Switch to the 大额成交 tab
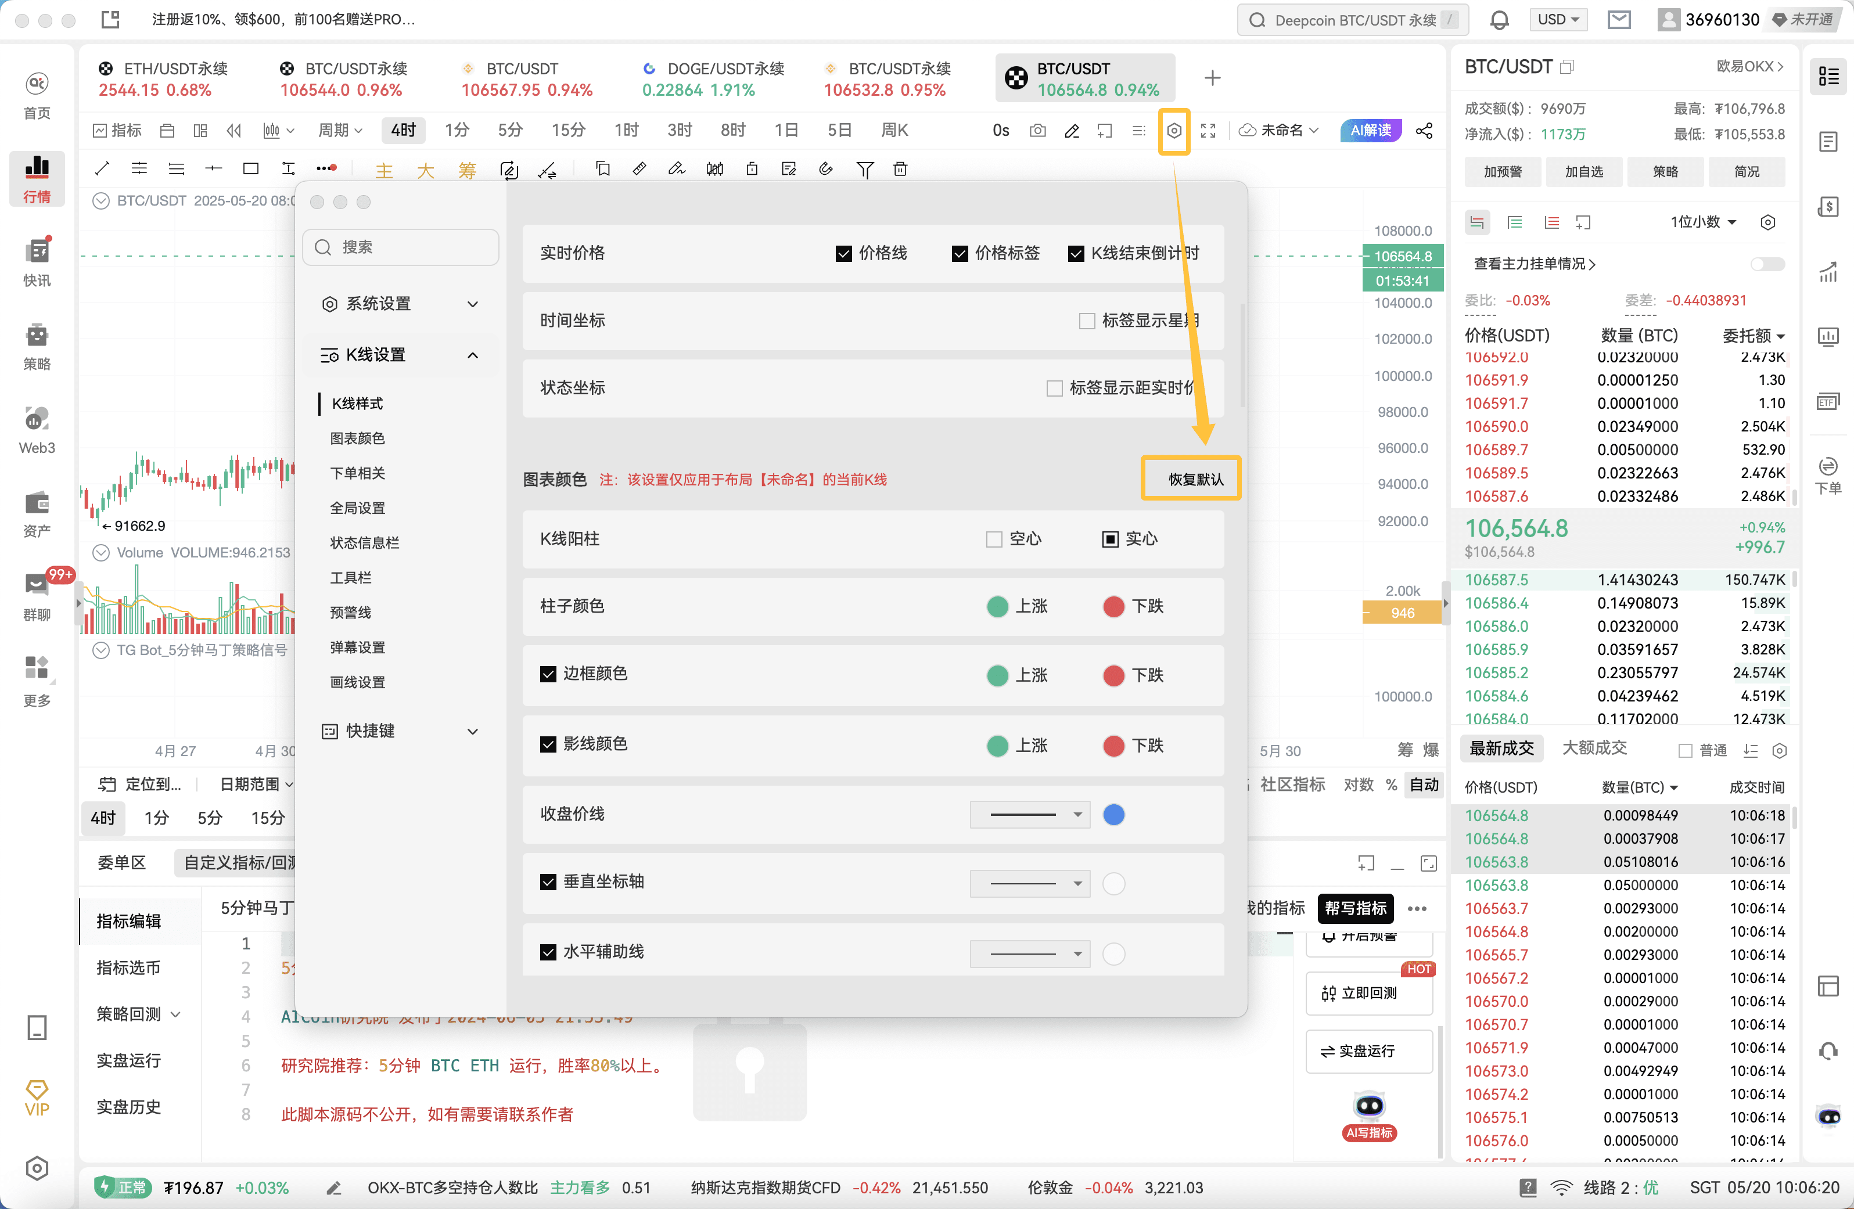The height and width of the screenshot is (1209, 1854). (1594, 748)
